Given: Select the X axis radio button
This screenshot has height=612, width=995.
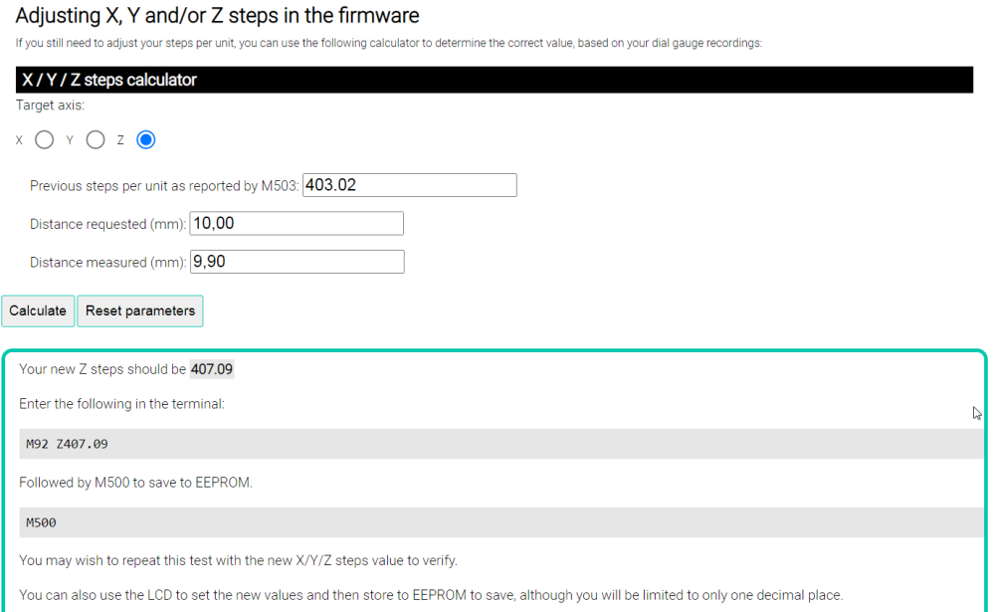Looking at the screenshot, I should click(44, 140).
